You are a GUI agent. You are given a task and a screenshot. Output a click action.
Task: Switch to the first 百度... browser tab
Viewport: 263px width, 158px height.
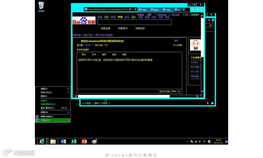tap(144, 10)
